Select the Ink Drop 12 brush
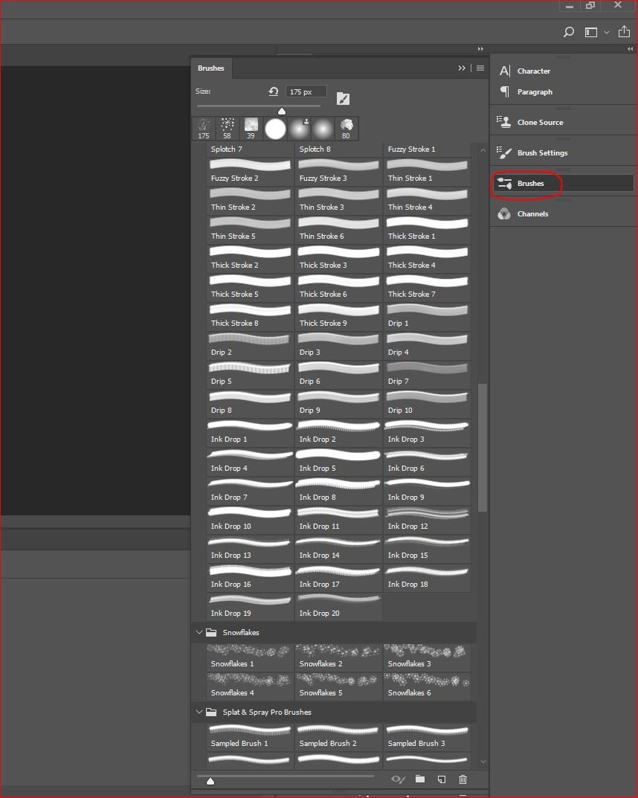 click(427, 520)
